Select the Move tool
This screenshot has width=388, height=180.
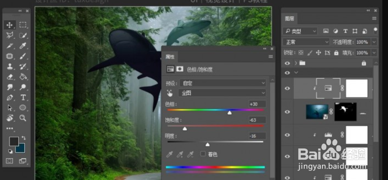[10, 25]
